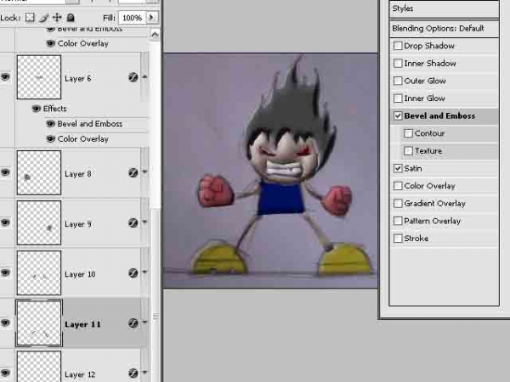Expand Layer 10 effects list arrow

(144, 272)
